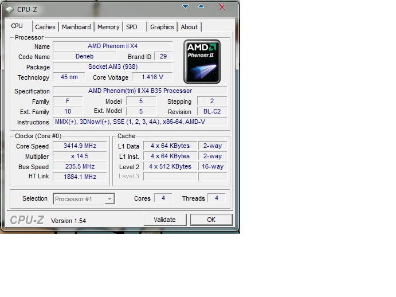Viewport: 396px width, 297px height.
Task: Switch to the CPU tab
Action: coord(17,26)
